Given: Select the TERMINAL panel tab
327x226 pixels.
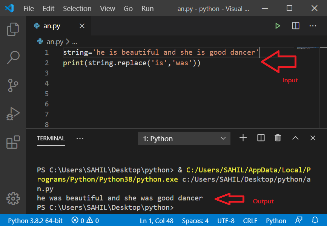Looking at the screenshot, I should (x=51, y=138).
